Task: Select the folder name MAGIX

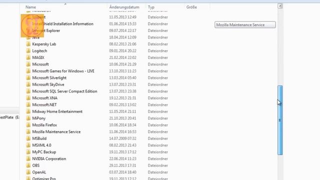Action: [x=38, y=57]
